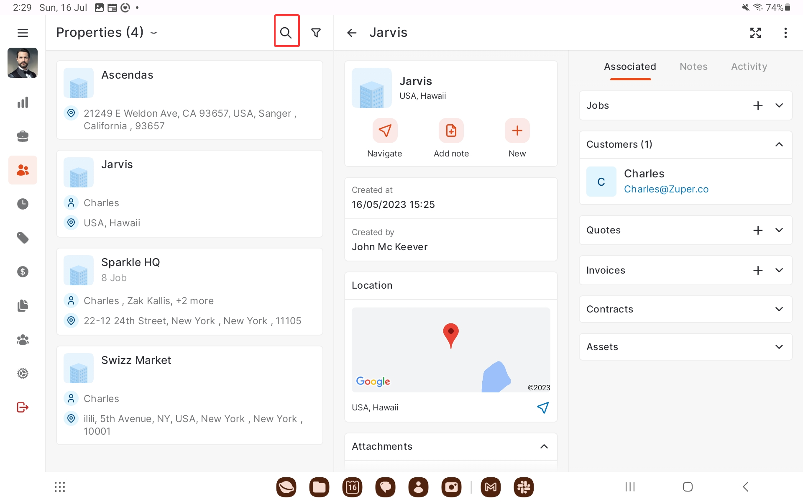Open the property search icon
Viewport: 803px width, 502px height.
pos(286,32)
